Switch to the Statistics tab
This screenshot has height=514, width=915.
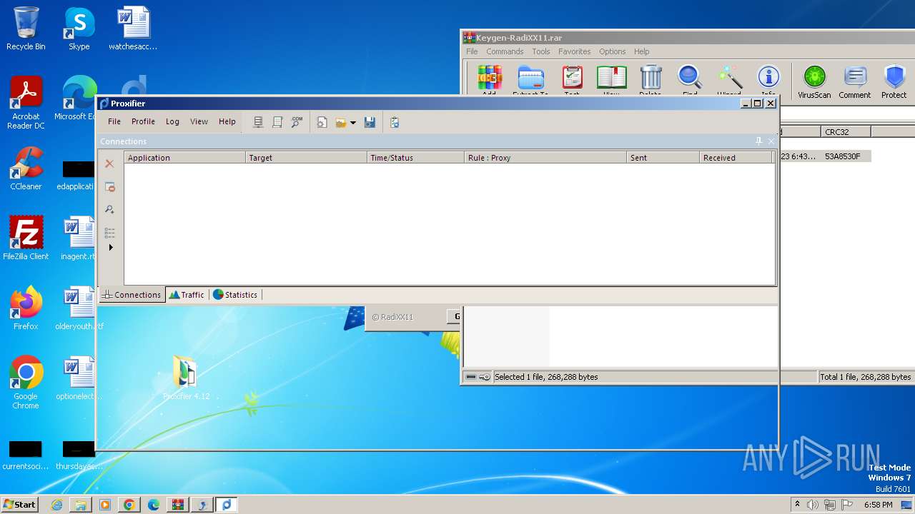(x=235, y=294)
